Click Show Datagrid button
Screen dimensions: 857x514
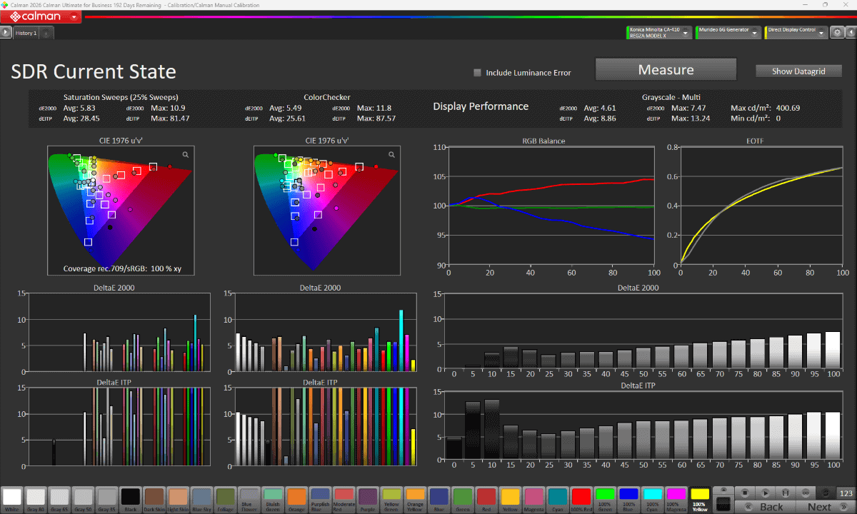click(x=798, y=71)
